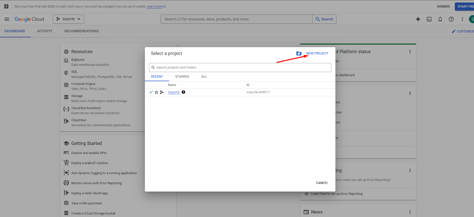Open the help question mark menu
Image resolution: width=474 pixels, height=217 pixels.
point(451,19)
